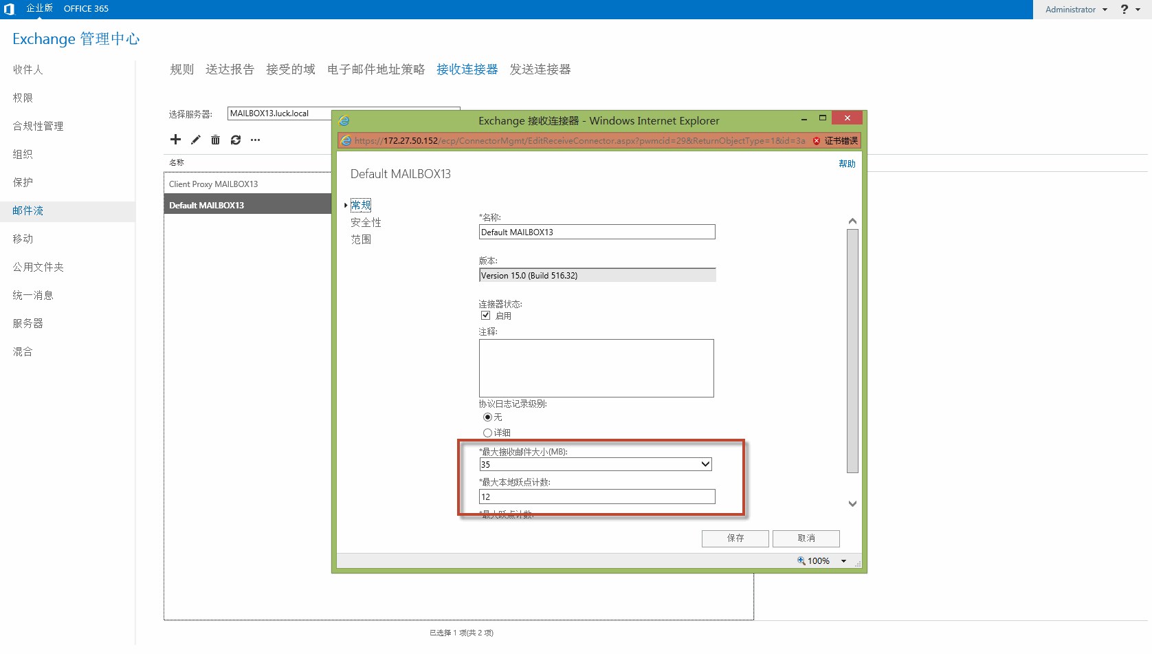Open the Administrator account dropdown
1152x654 pixels.
[1076, 10]
